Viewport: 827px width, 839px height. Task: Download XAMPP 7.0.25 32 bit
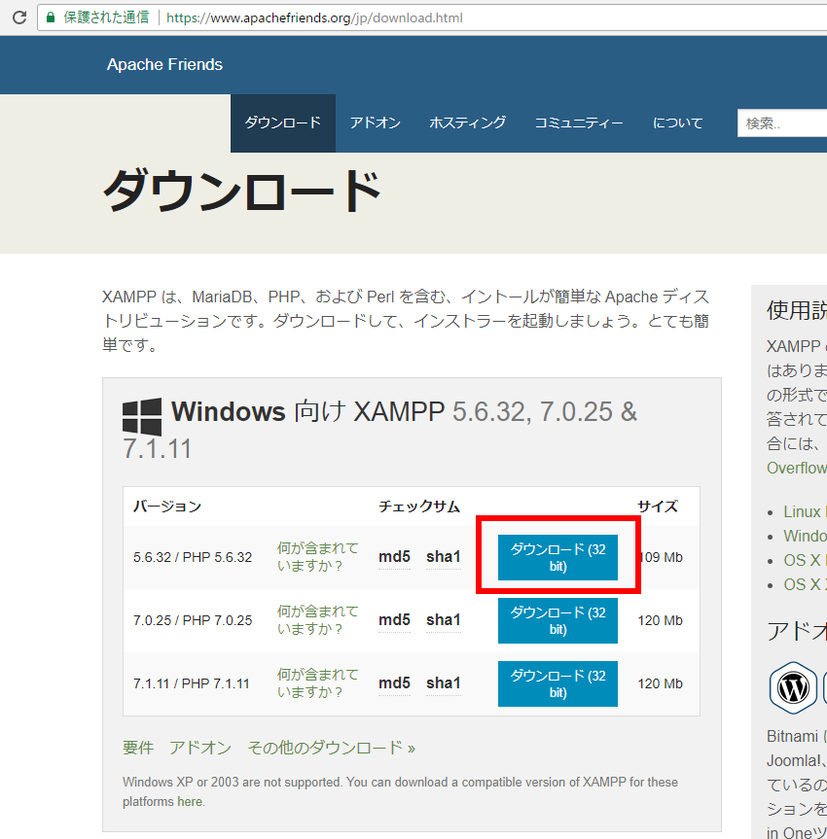pyautogui.click(x=557, y=620)
